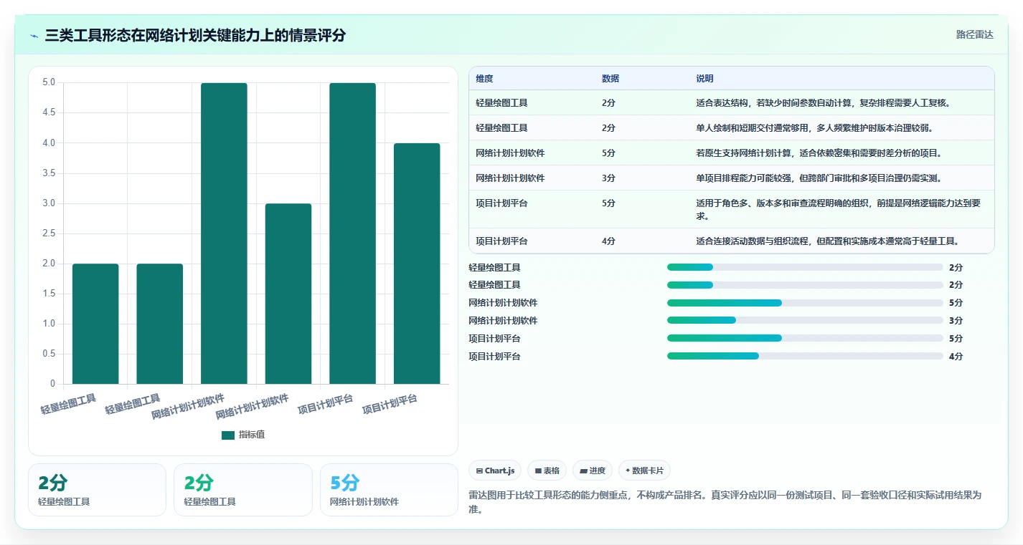Click the title 三类工具形态在网络计划关键能力上的情景评分
This screenshot has width=1023, height=545.
coord(195,35)
